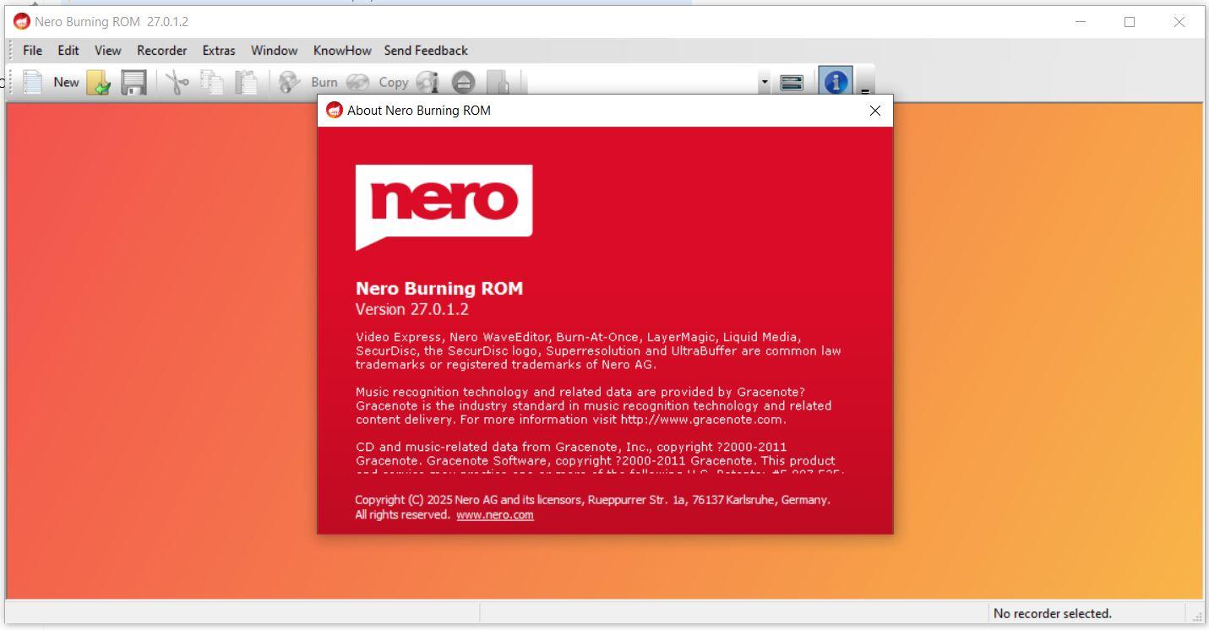Expand the recorder dropdown arrow
Image resolution: width=1209 pixels, height=630 pixels.
(x=765, y=82)
